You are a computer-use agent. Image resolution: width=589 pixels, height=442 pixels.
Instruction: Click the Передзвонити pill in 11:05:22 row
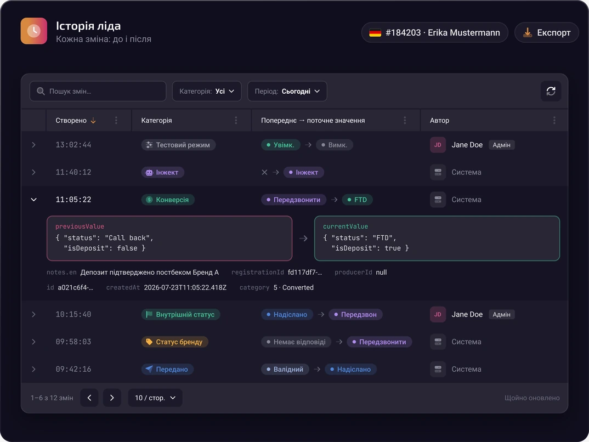(294, 200)
